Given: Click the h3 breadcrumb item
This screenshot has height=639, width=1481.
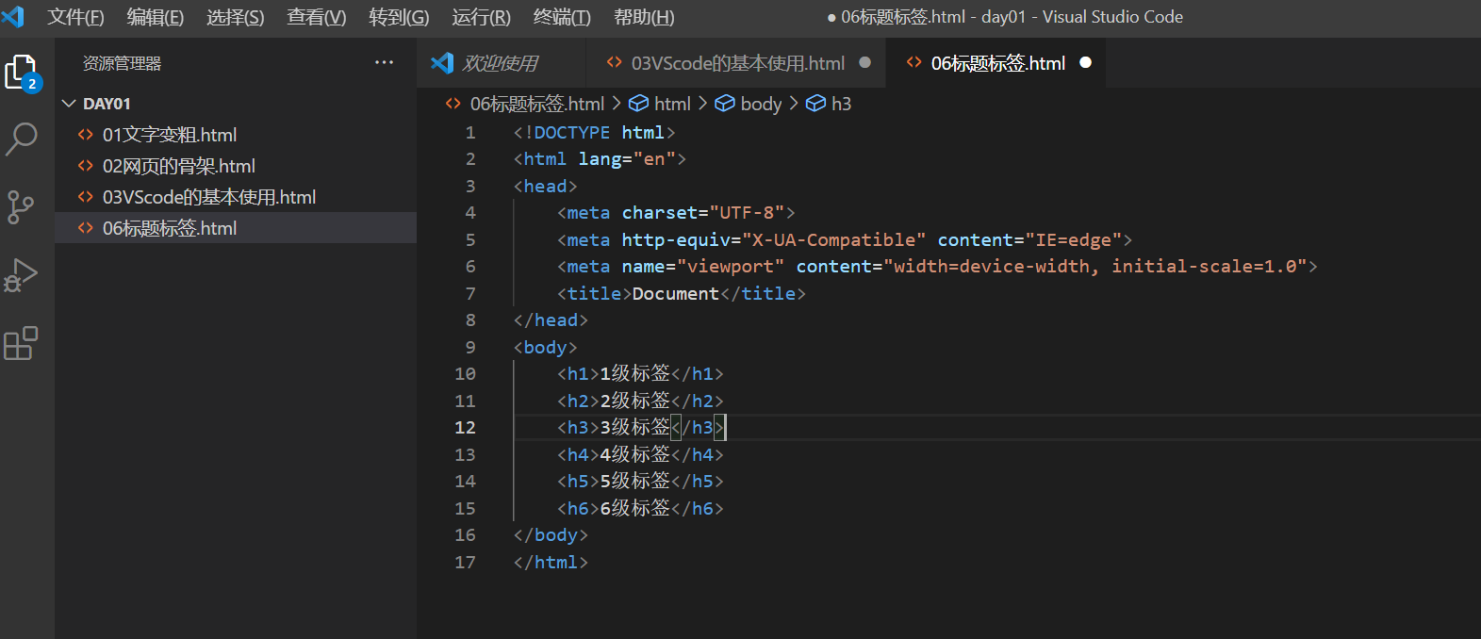Looking at the screenshot, I should (841, 104).
